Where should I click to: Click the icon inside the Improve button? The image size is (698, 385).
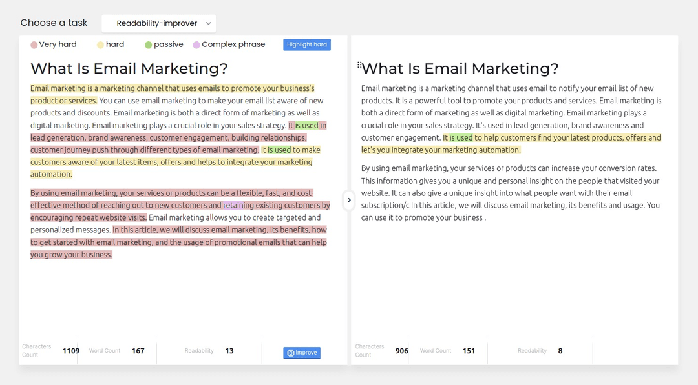pos(291,353)
